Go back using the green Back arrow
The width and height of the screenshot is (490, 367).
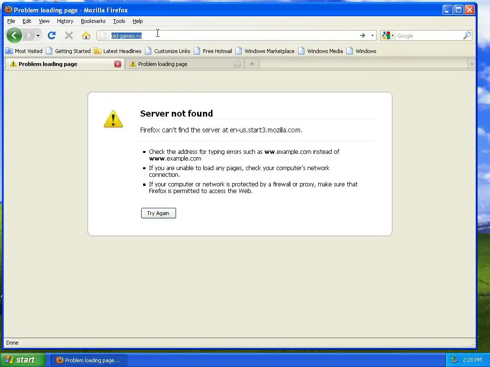click(14, 35)
